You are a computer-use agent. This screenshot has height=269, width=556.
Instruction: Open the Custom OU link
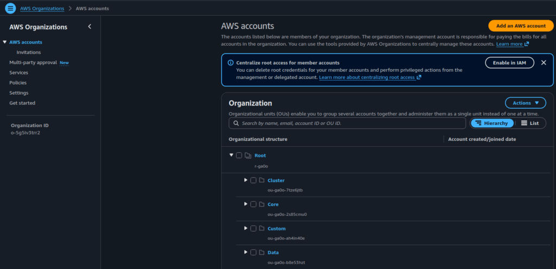[276, 229]
